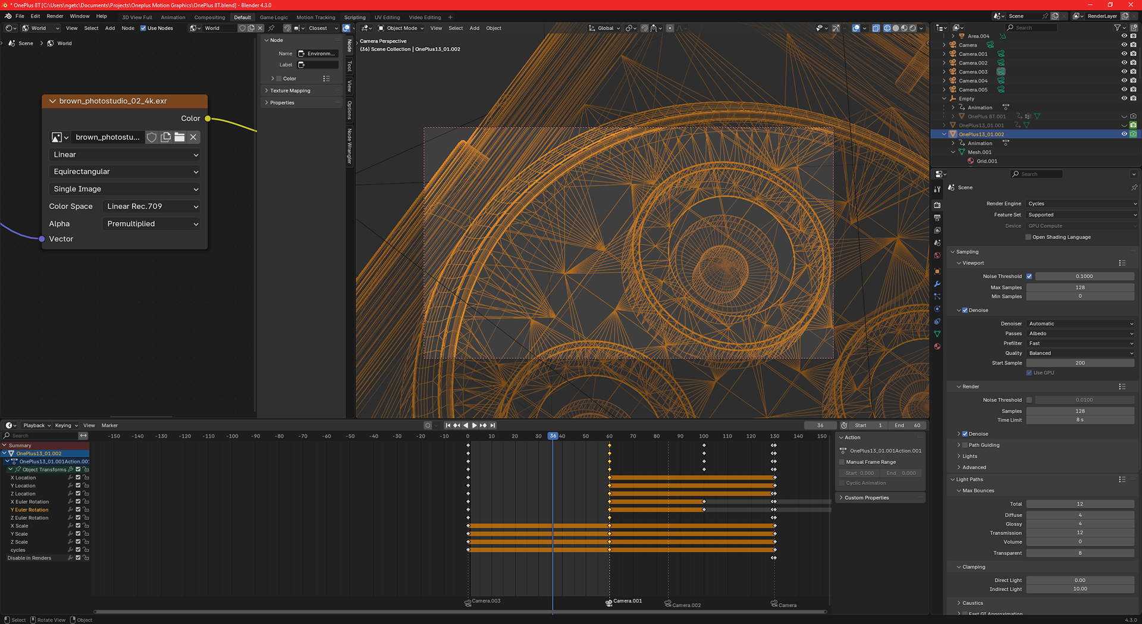The height and width of the screenshot is (624, 1142).
Task: Switch viewport to wireframe shading
Action: point(887,28)
